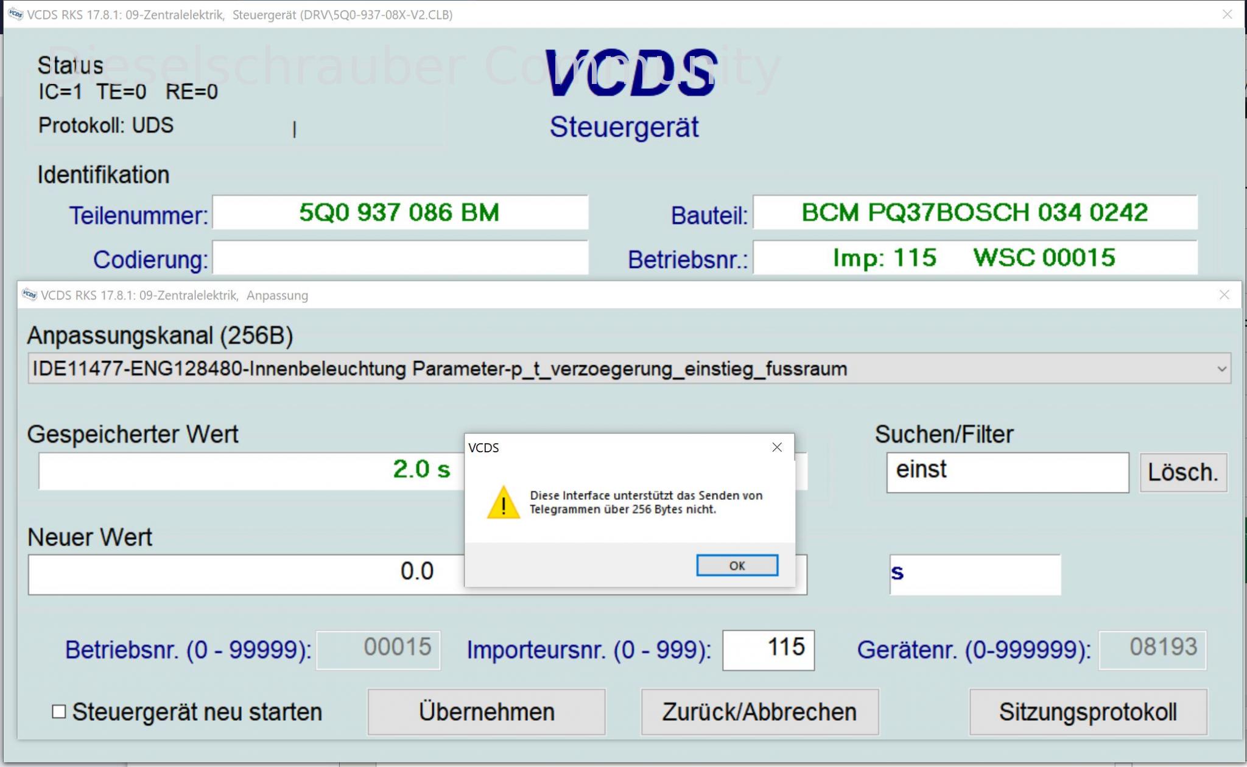Click the warning message about 256 Bytes
Viewport: 1247px width, 767px height.
pos(646,502)
